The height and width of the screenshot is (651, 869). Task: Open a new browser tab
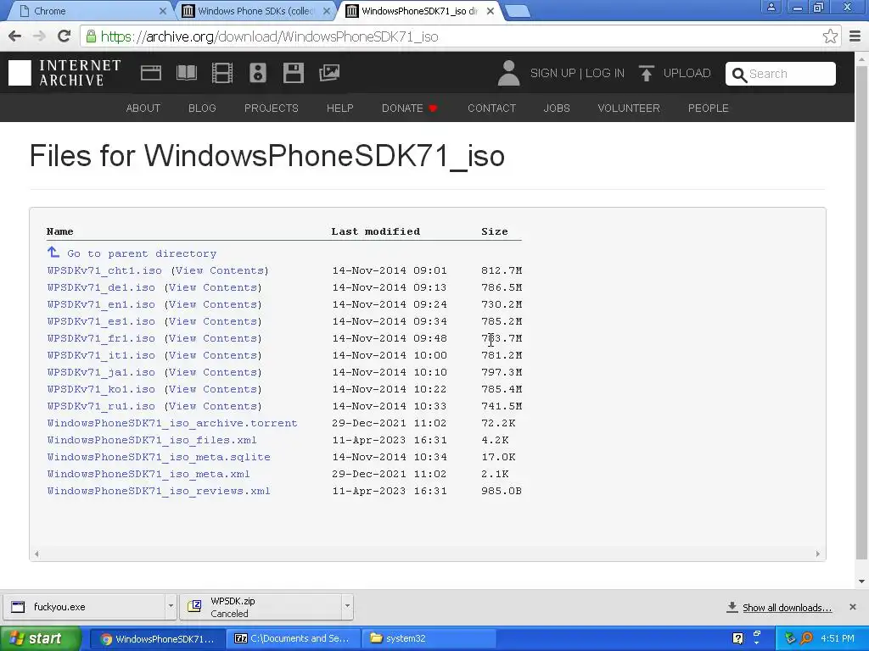coord(518,11)
